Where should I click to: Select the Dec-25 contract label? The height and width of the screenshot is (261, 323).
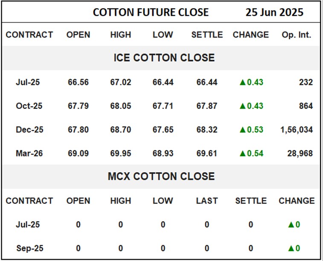point(29,129)
